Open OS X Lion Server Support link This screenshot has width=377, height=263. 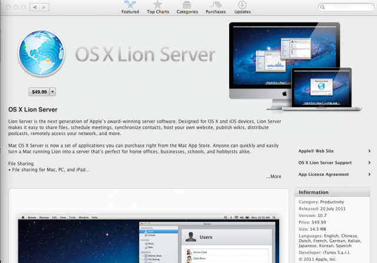pos(325,163)
